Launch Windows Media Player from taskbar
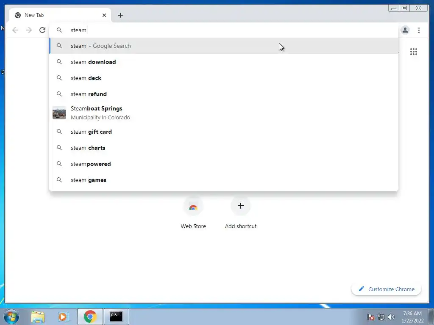434x325 pixels. pyautogui.click(x=64, y=317)
